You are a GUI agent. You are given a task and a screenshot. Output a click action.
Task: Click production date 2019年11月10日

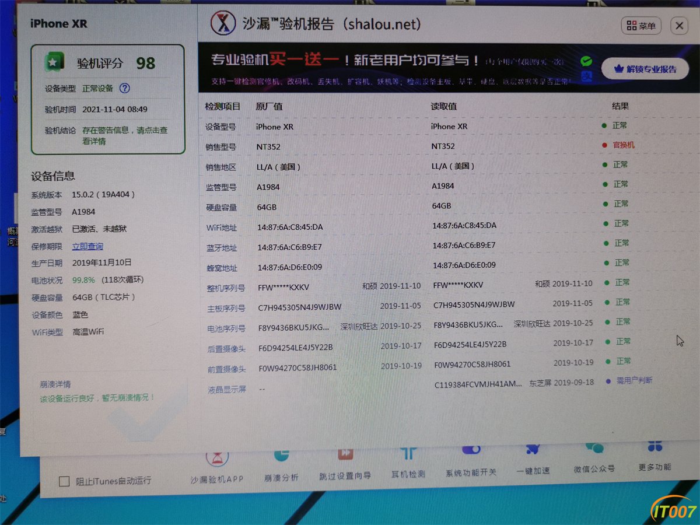pos(102,262)
